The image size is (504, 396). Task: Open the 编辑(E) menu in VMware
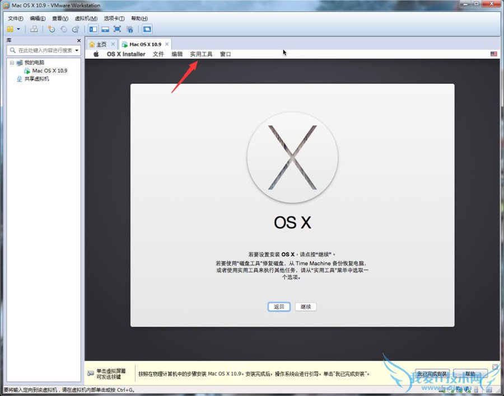click(x=38, y=18)
